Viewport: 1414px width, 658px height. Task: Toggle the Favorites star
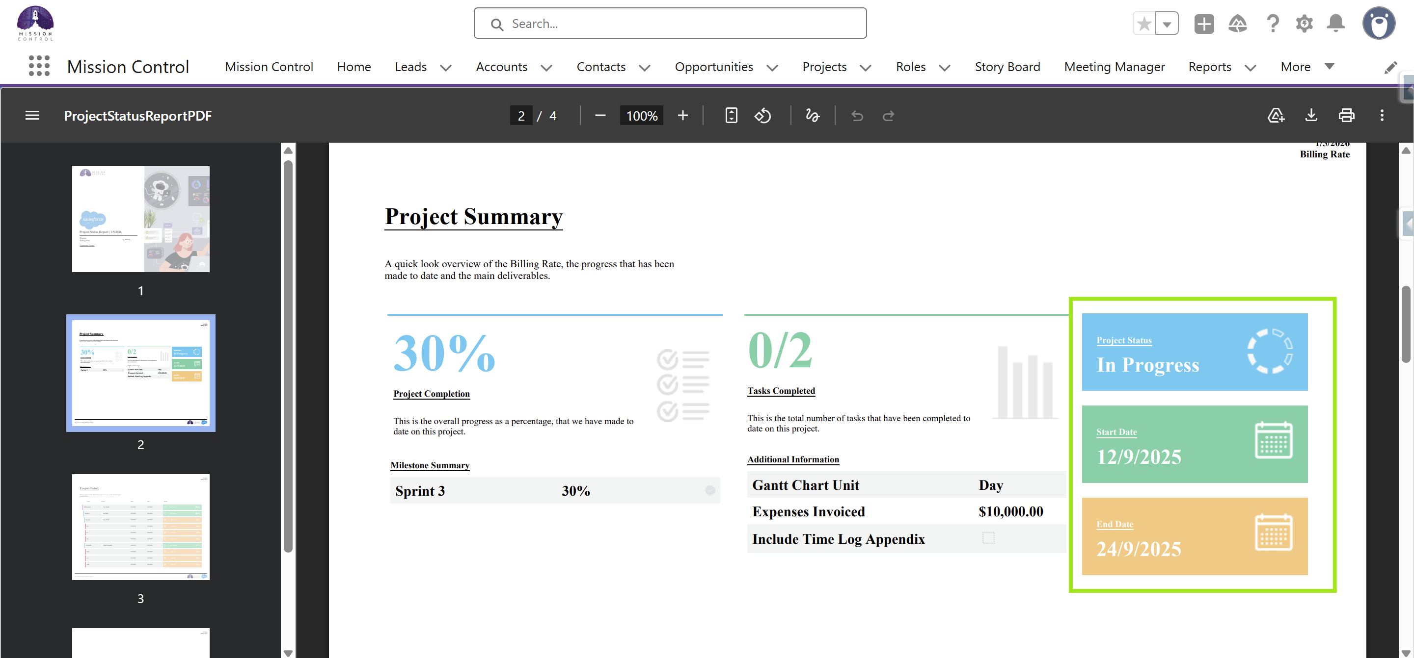pos(1144,24)
